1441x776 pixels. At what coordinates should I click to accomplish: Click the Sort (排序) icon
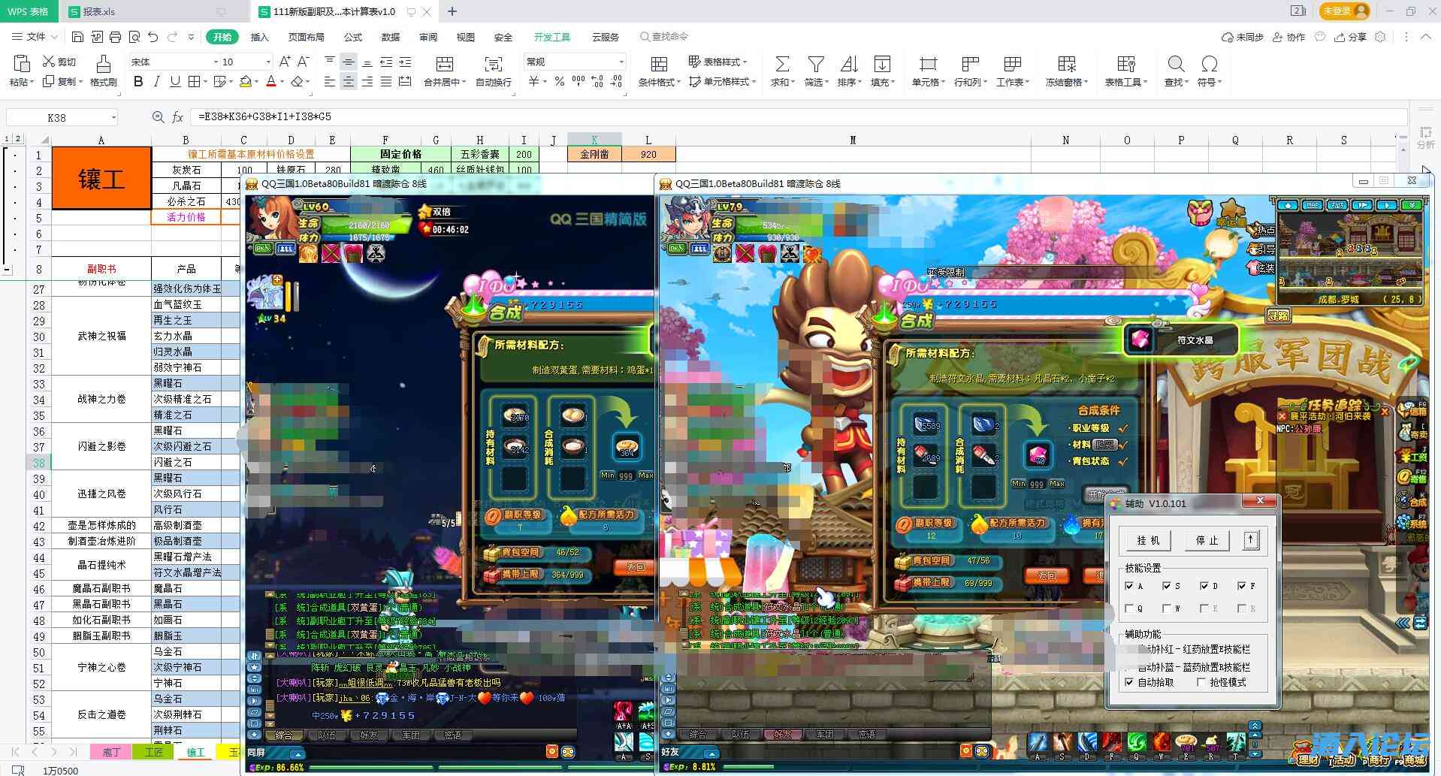849,64
